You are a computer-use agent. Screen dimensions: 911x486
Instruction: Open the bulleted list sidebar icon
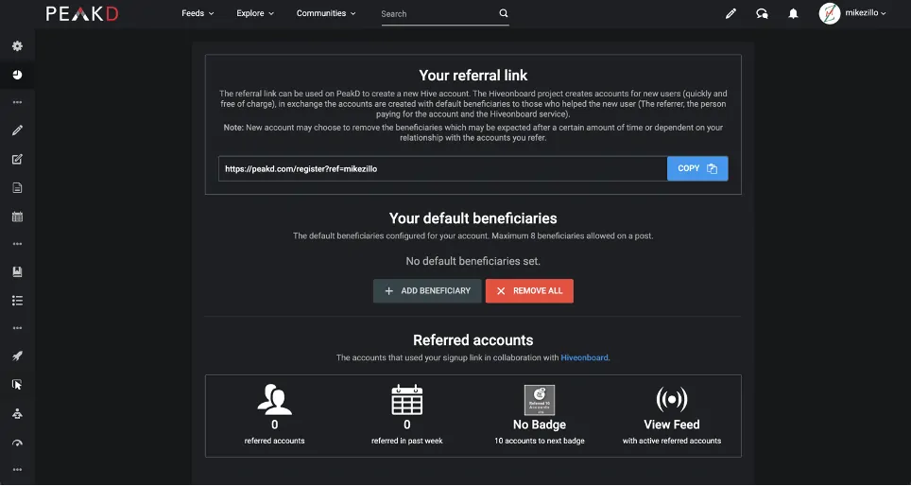tap(17, 301)
